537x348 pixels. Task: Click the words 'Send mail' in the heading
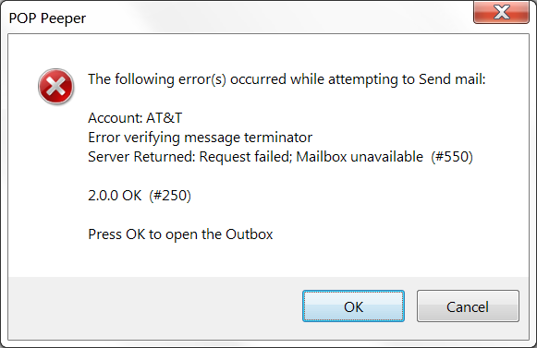coord(451,79)
